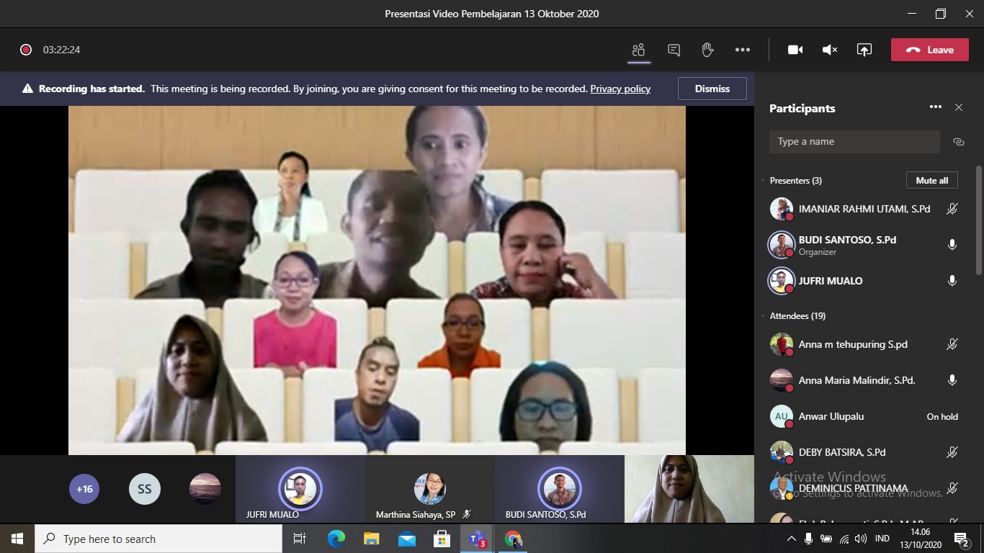Open Microsoft Store from taskbar
Screen dimensions: 984x553
(442, 539)
